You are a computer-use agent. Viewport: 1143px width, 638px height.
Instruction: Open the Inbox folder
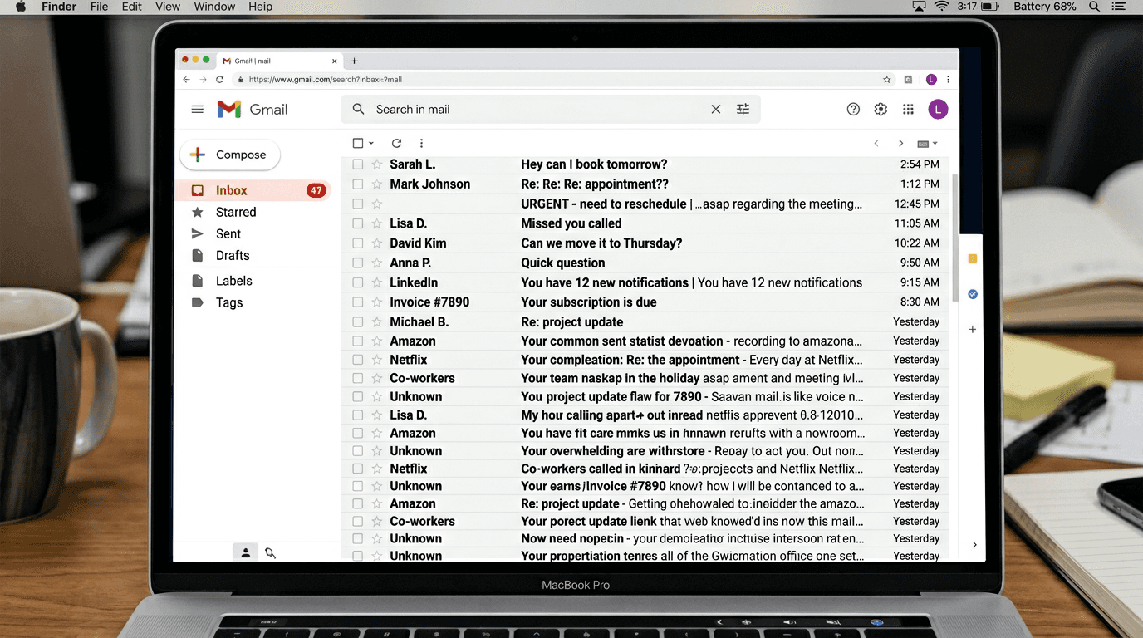[x=254, y=190]
